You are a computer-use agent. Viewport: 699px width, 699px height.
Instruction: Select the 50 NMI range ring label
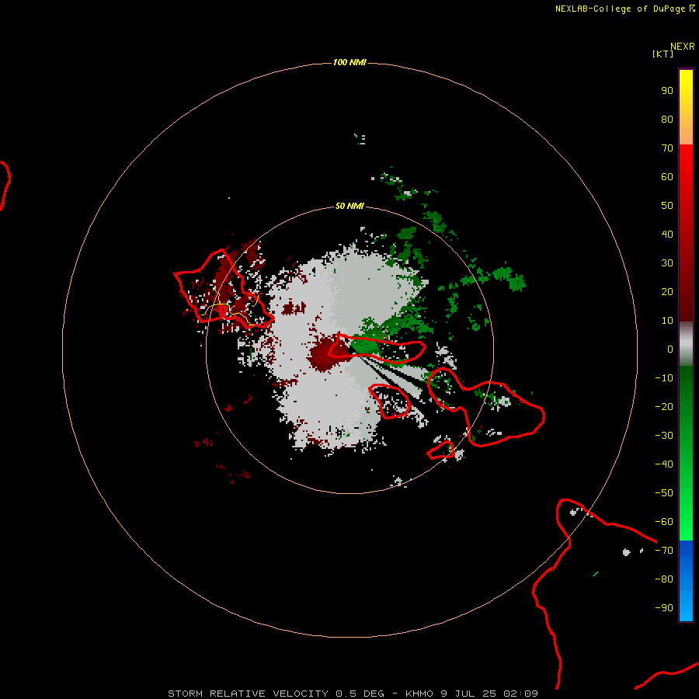(349, 206)
